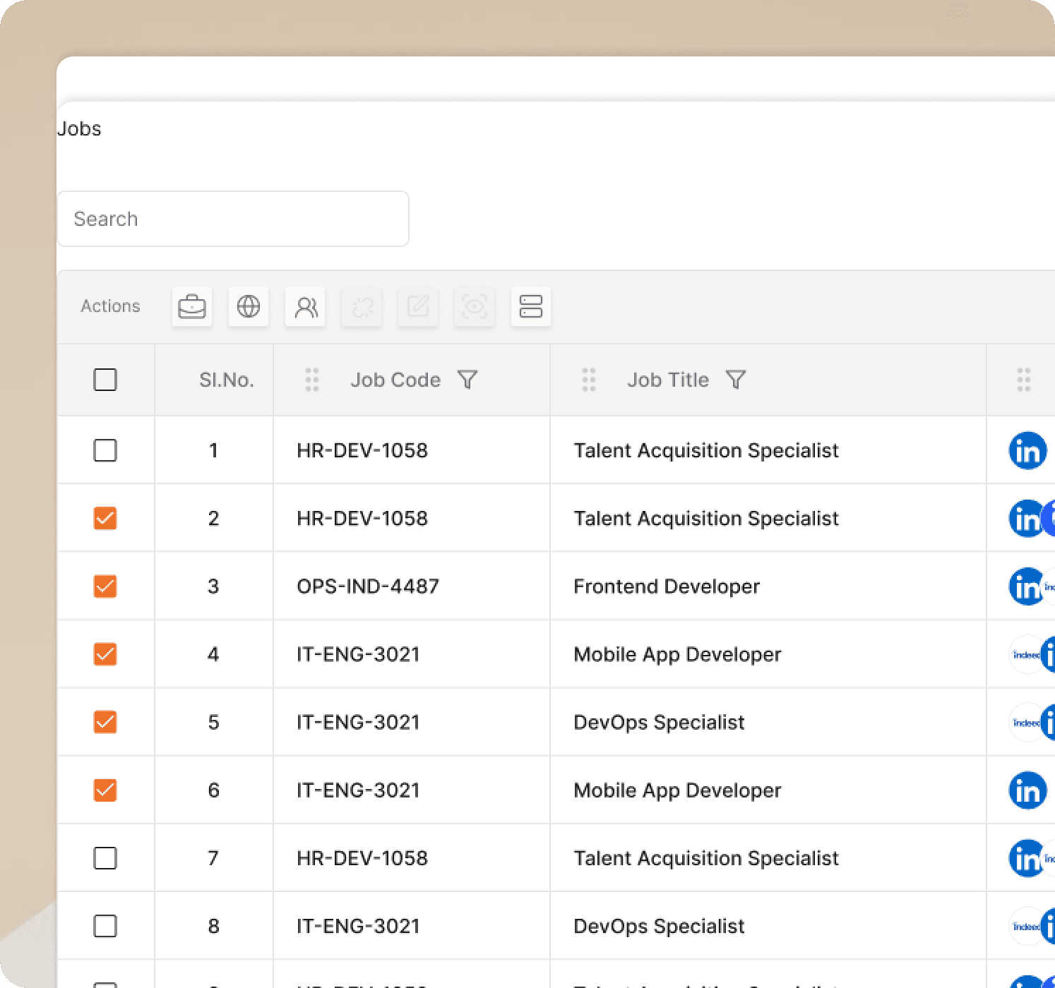Select the Jobs page heading
Image resolution: width=1055 pixels, height=988 pixels.
click(x=79, y=128)
